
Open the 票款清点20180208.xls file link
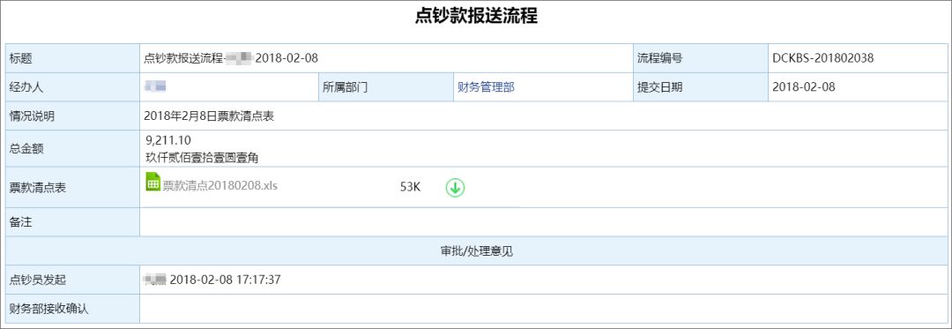pos(219,186)
